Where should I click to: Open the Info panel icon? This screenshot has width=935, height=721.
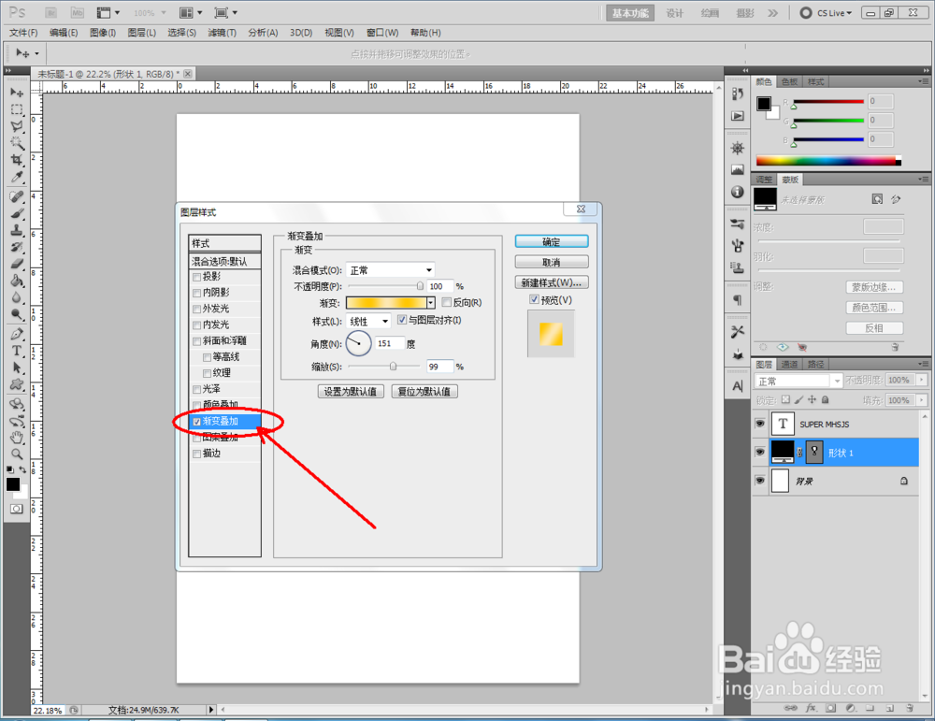pyautogui.click(x=738, y=192)
